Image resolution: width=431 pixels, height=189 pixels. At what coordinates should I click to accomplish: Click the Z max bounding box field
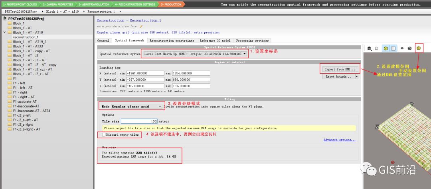[x=191, y=86]
